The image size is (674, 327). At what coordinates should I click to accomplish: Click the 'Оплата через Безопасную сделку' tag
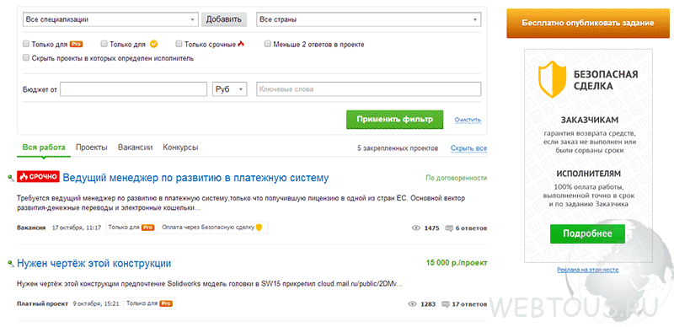[214, 228]
